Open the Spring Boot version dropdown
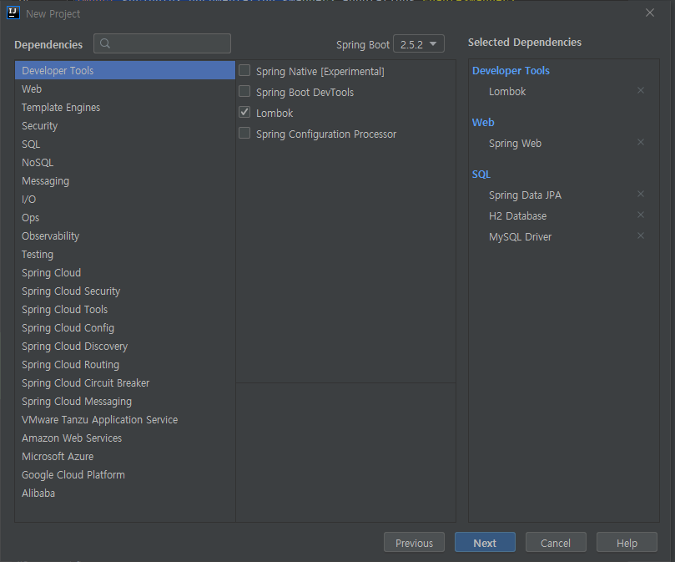675x562 pixels. coord(418,44)
